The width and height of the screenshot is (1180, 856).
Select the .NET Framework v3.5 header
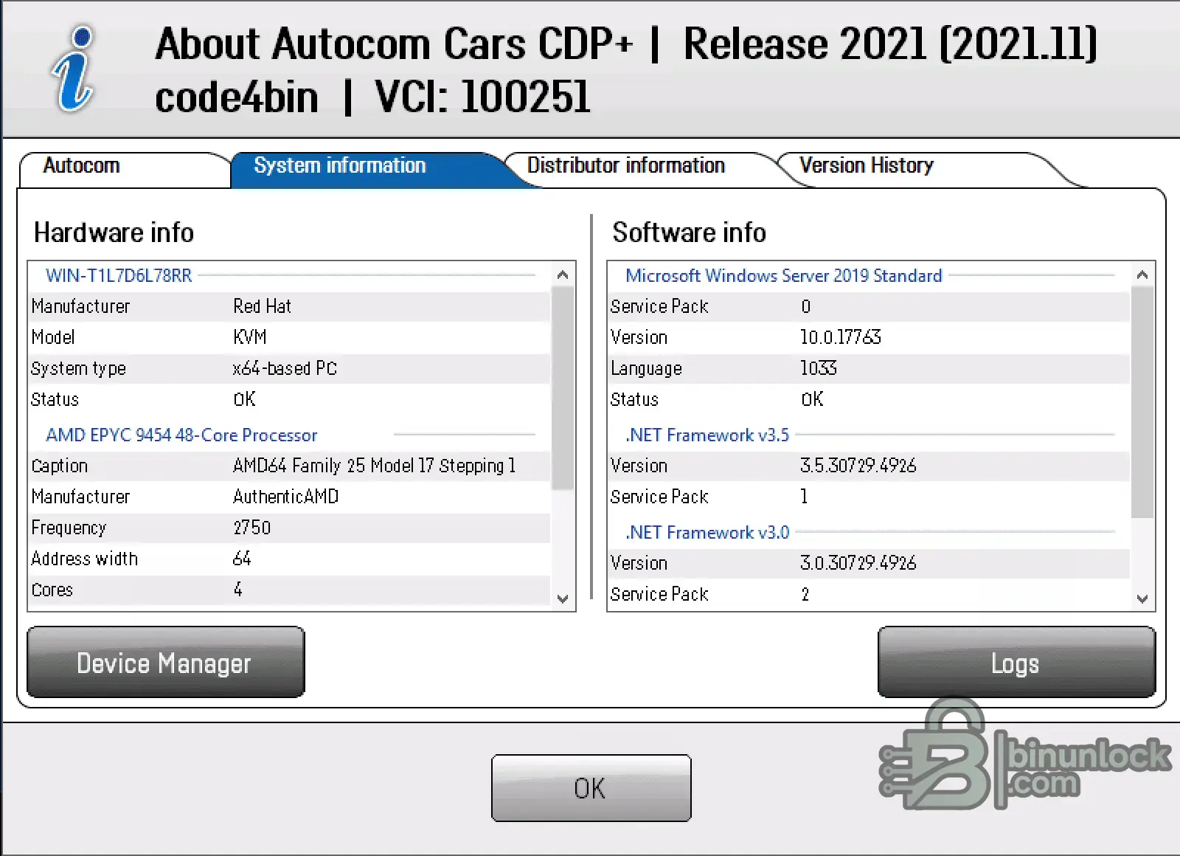click(707, 435)
